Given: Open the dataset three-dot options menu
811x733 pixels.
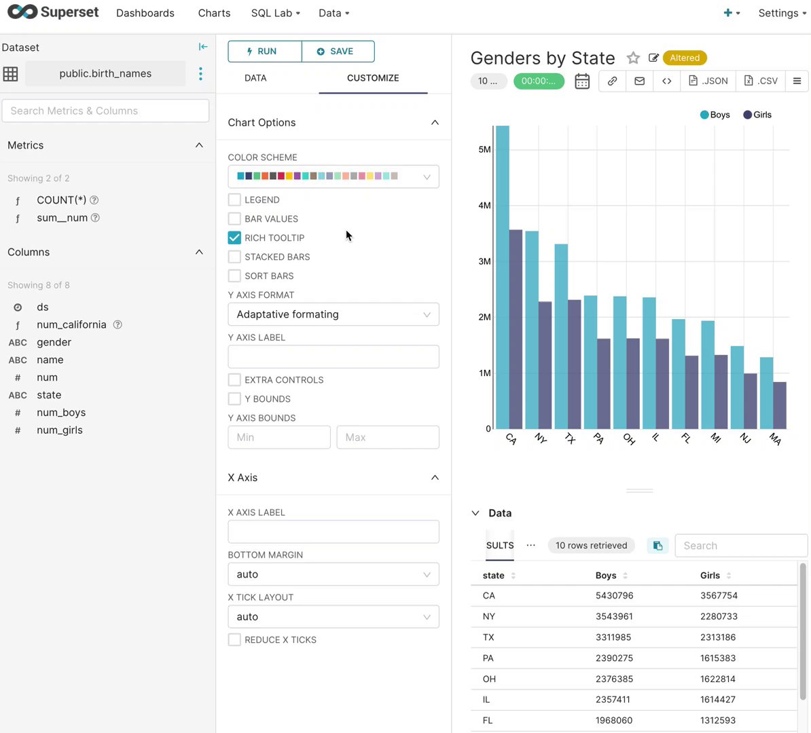Looking at the screenshot, I should pyautogui.click(x=200, y=73).
